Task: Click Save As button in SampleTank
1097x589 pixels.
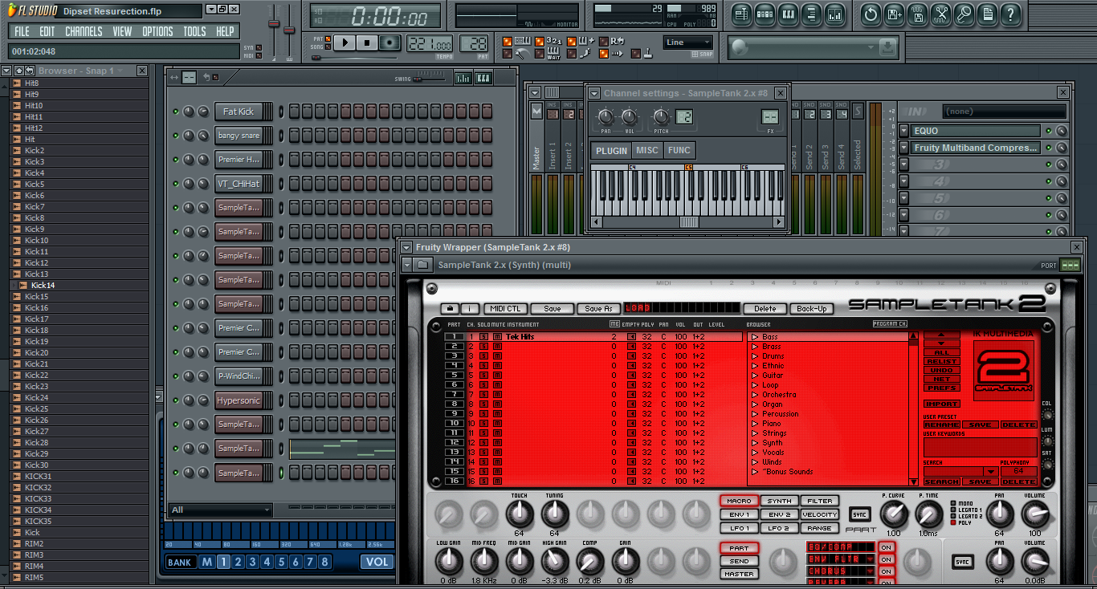Action: tap(598, 308)
